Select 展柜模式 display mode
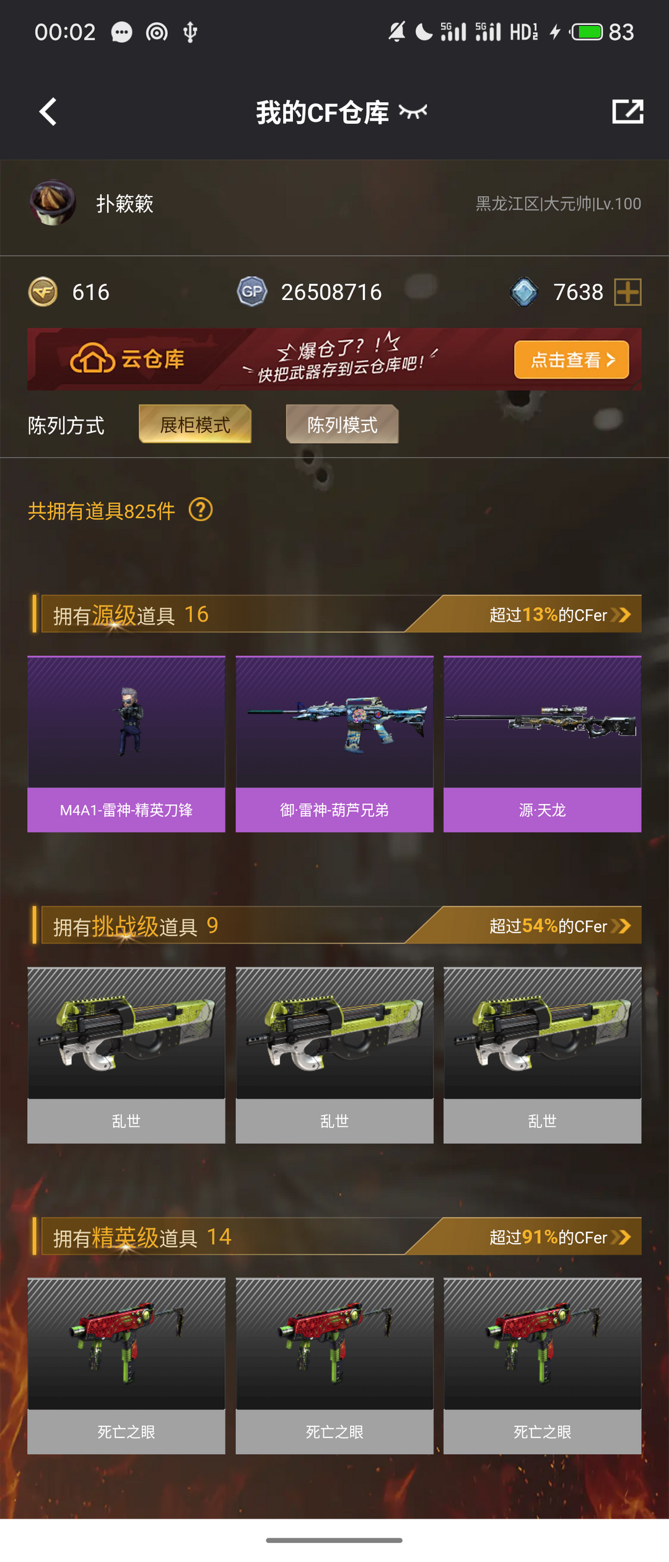 [195, 425]
